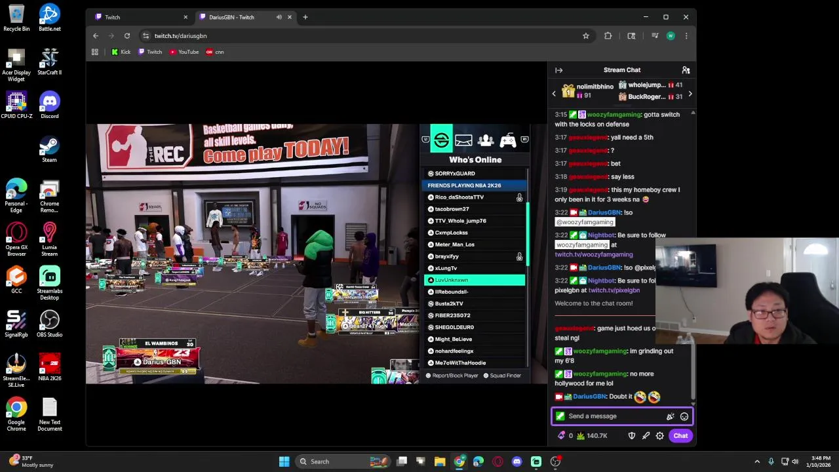The height and width of the screenshot is (472, 839).
Task: Open Chrome extensions puzzle icon
Action: 608,36
